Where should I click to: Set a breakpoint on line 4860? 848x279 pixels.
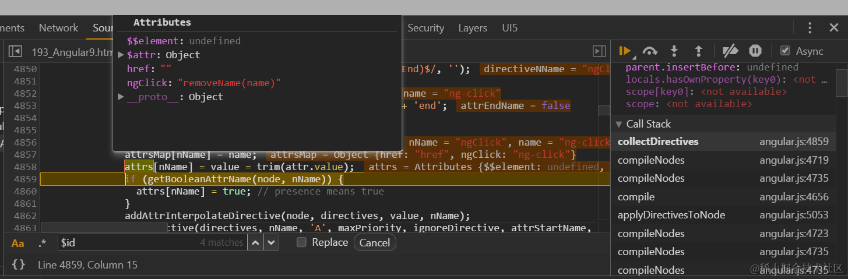pos(25,191)
